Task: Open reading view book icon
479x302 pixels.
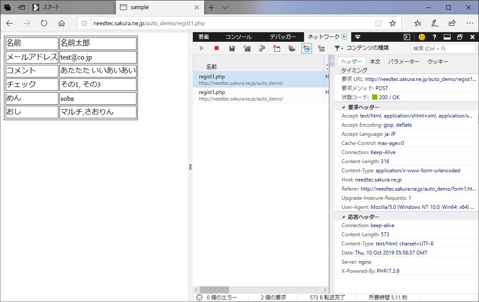Action: click(378, 23)
